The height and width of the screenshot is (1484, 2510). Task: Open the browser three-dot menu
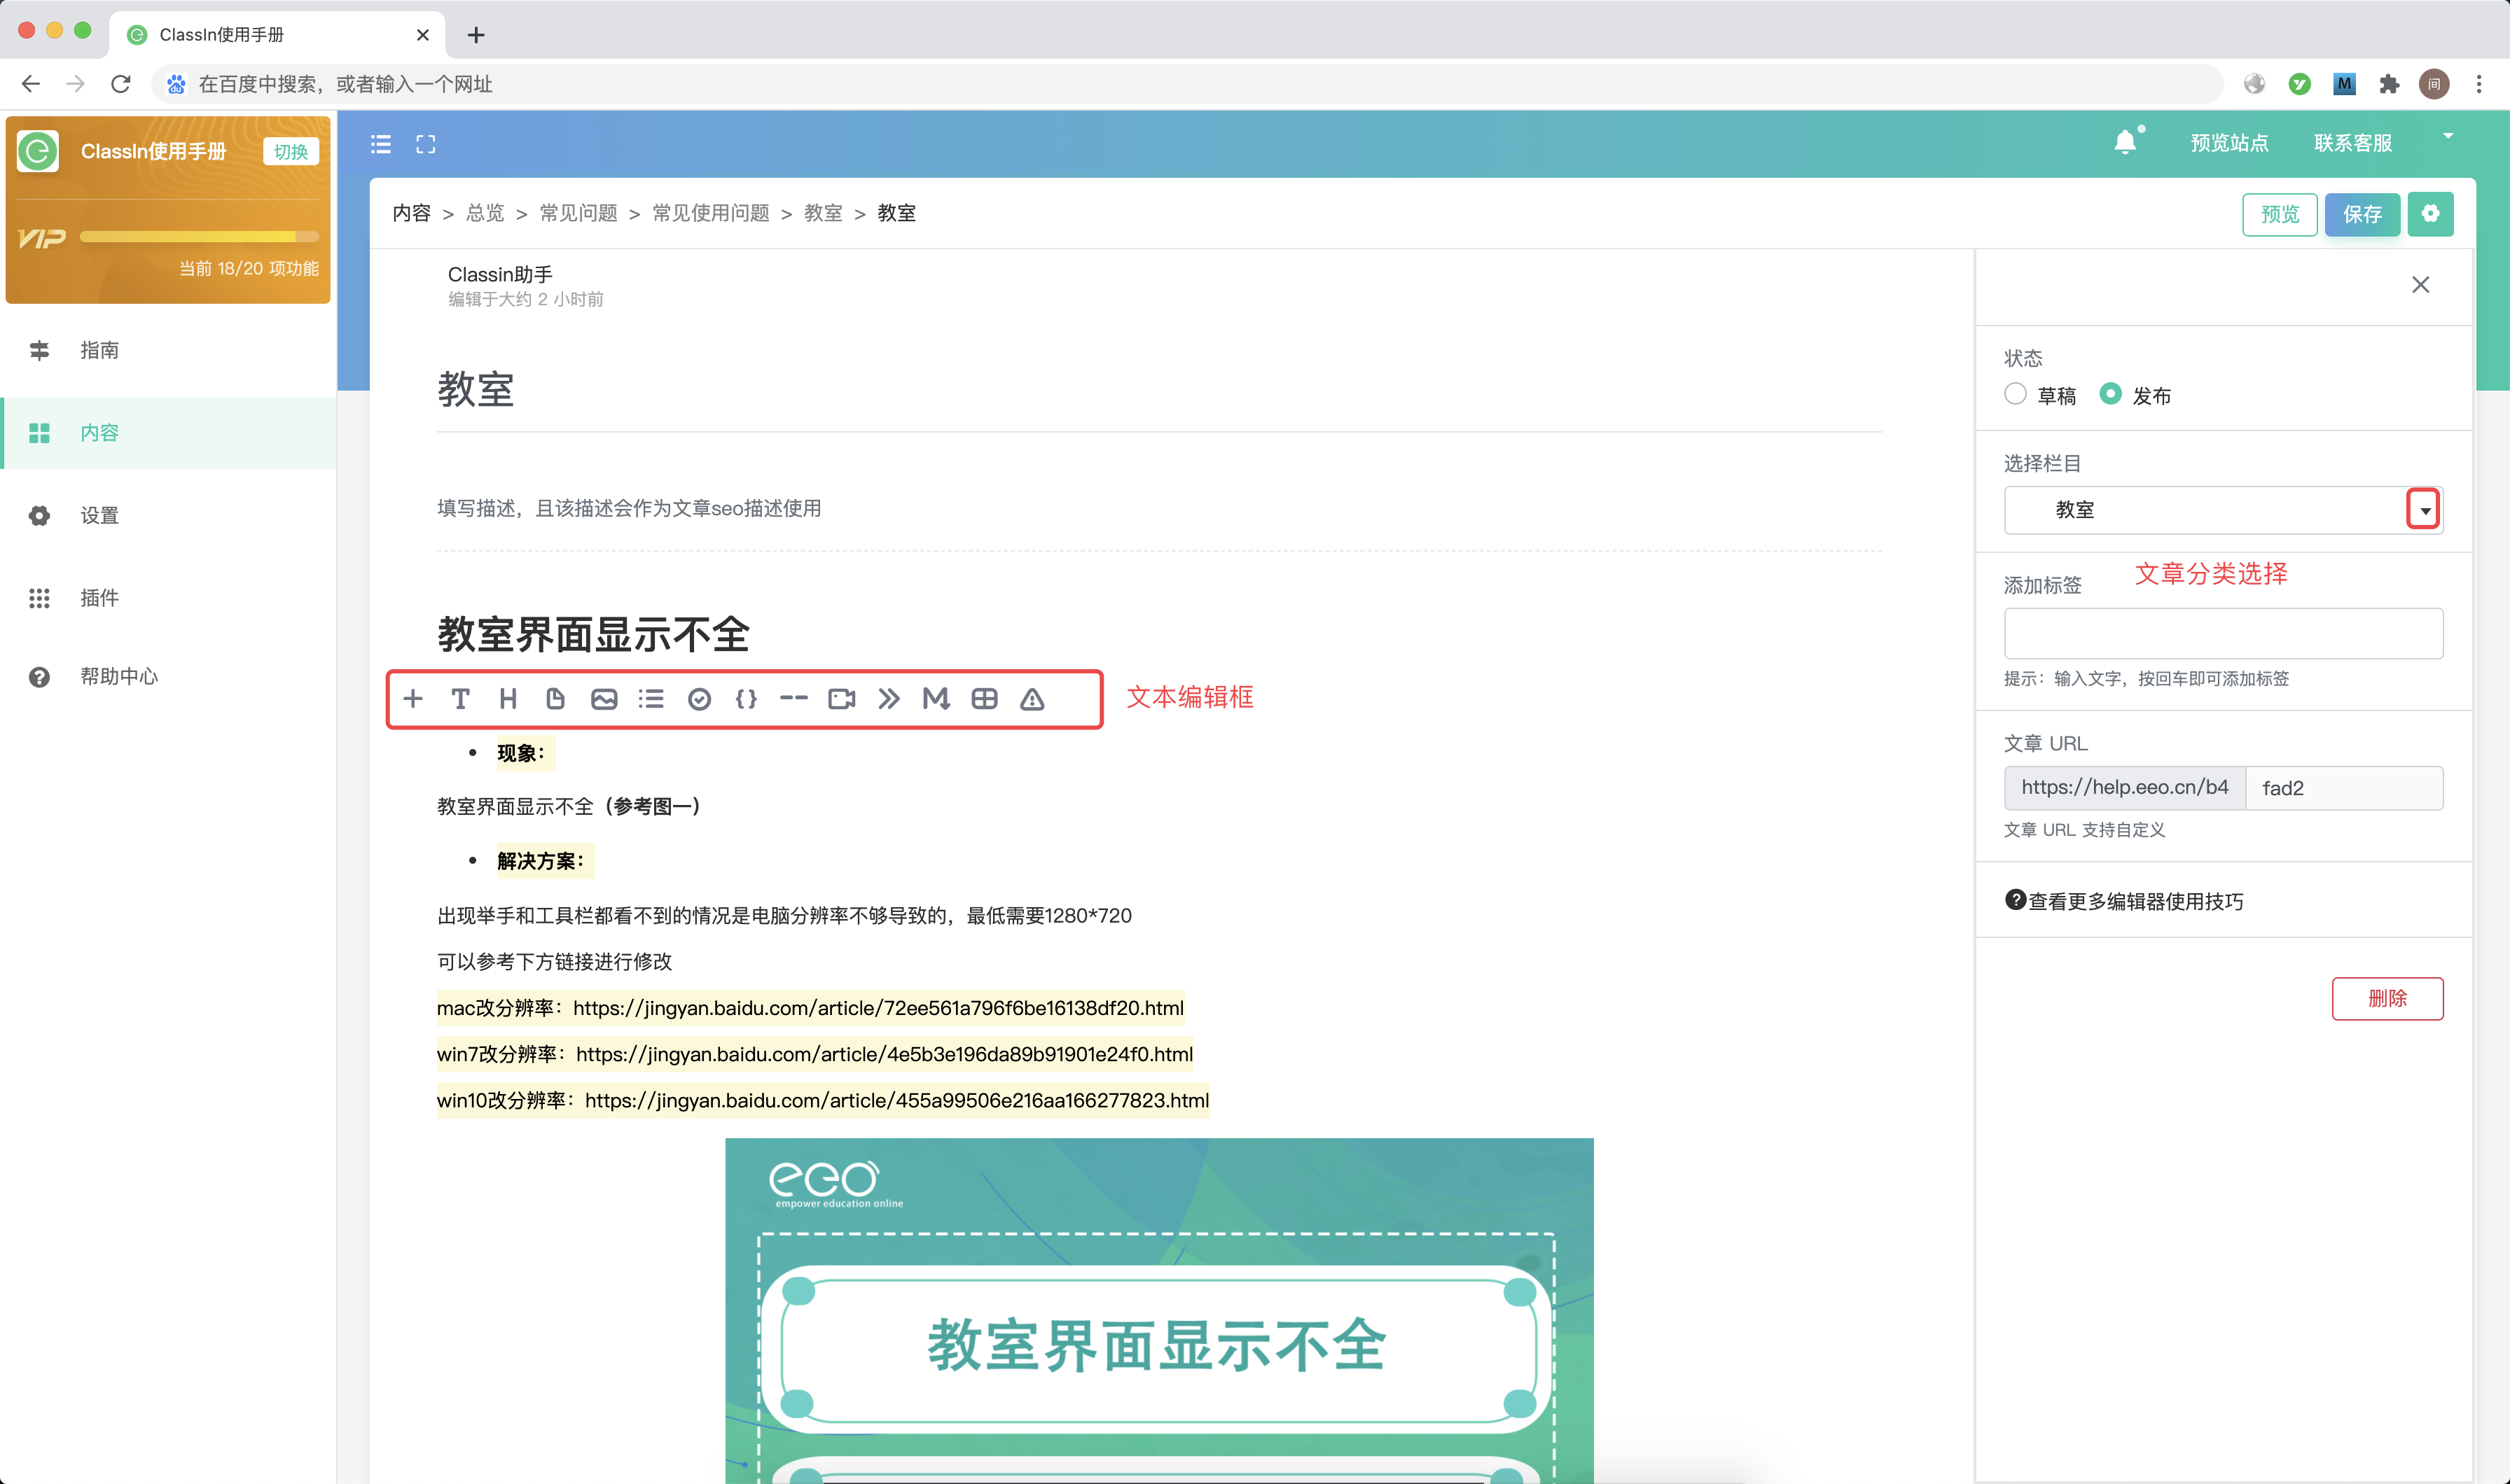click(x=2479, y=84)
